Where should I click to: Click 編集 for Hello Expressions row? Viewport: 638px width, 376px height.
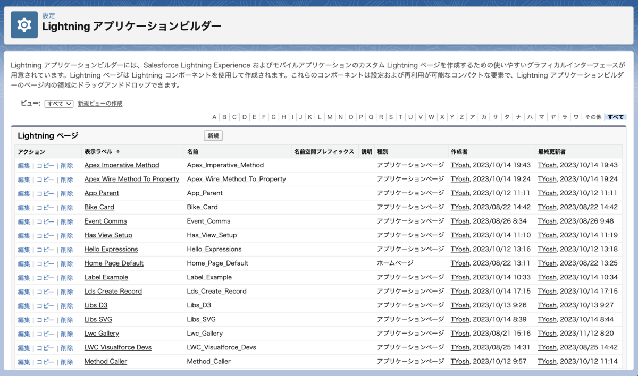point(24,250)
